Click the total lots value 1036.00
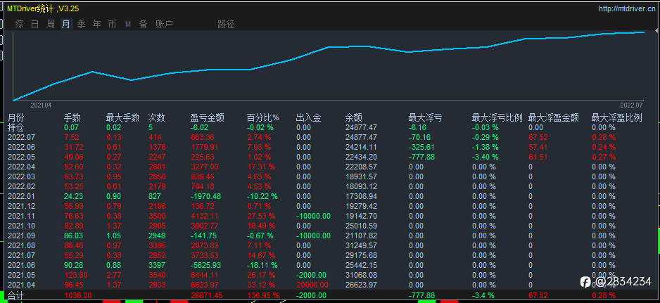The height and width of the screenshot is (303, 660). coord(78,295)
